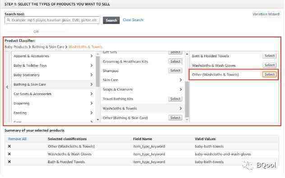Viewport: 285px width, 178px height.
Task: Click Valid Values column header
Action: click(205, 139)
